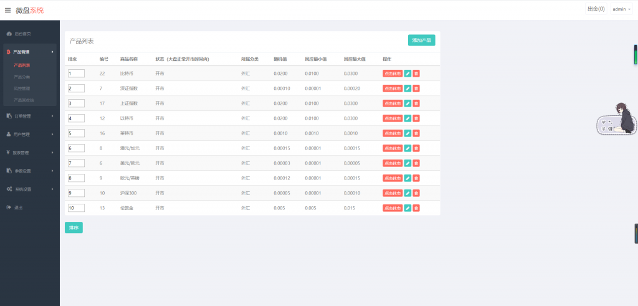The image size is (638, 306).
Task: Focus the sort order field containing 1
Action: pos(77,74)
